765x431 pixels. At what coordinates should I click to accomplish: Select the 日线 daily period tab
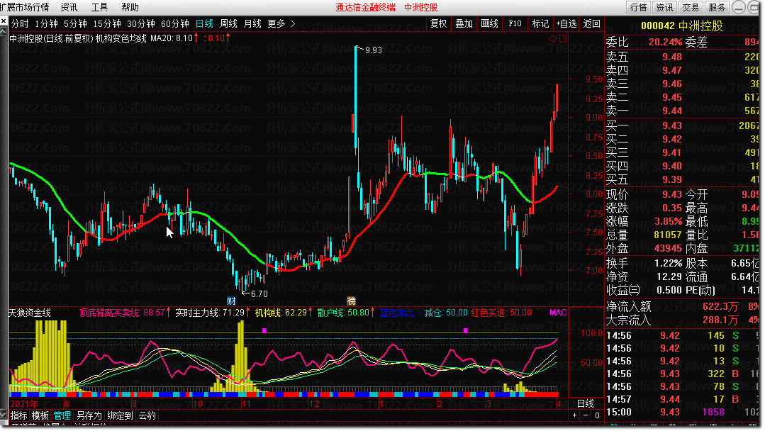pos(204,23)
